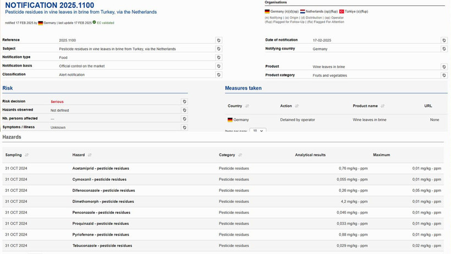Click the Risk section heading
This screenshot has height=254, width=451.
click(x=8, y=88)
